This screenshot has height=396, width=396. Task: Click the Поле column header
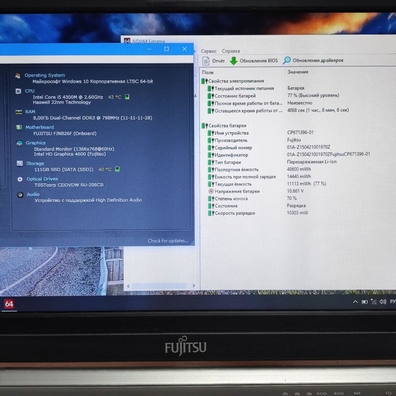click(x=208, y=73)
